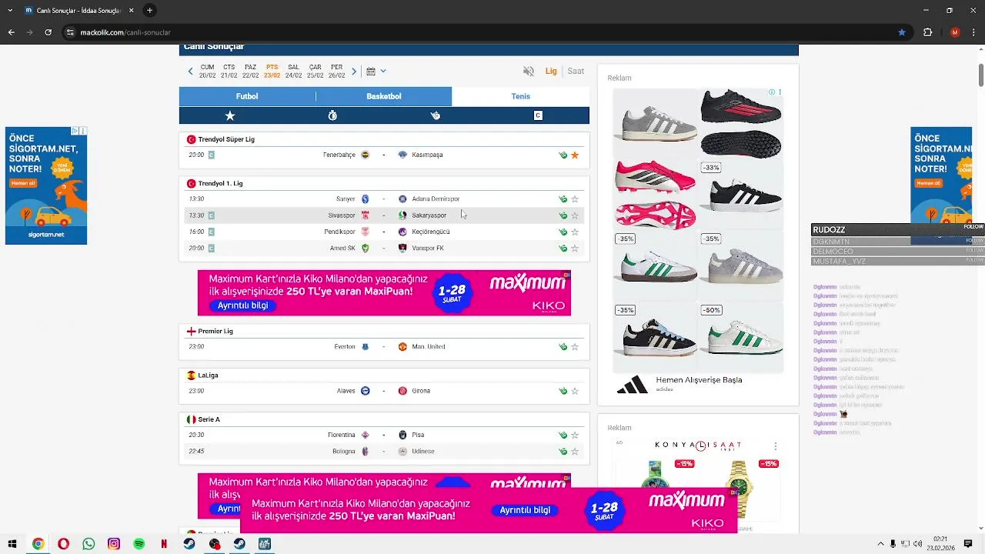Open the Premier Lig league header

[x=215, y=331]
